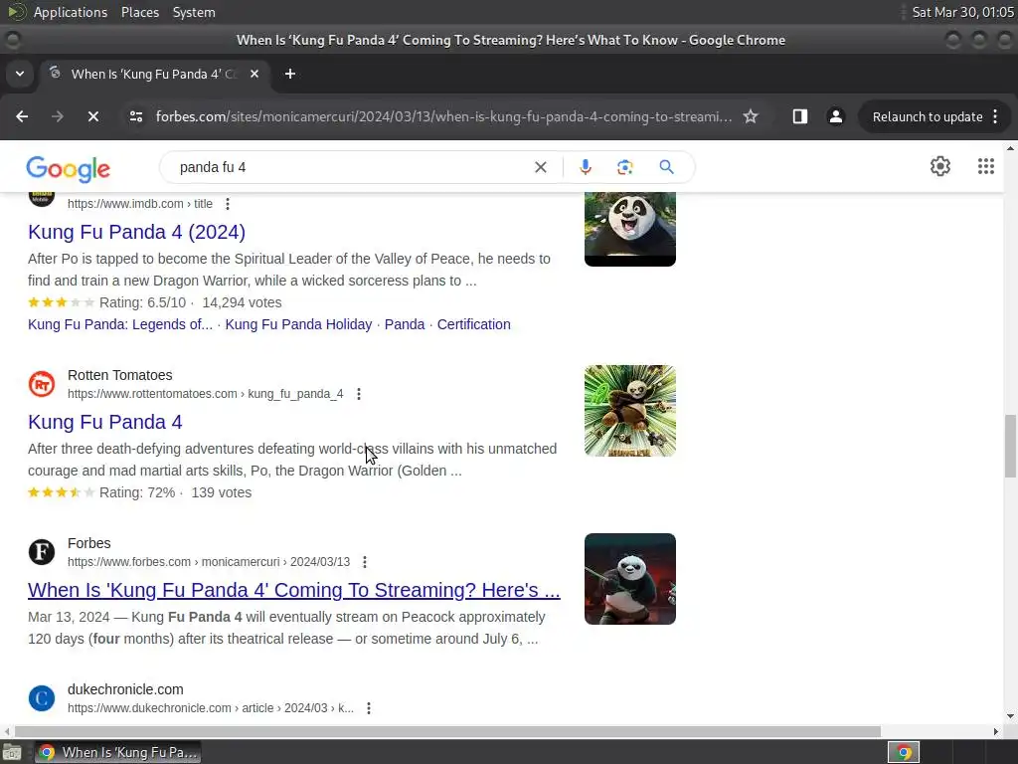This screenshot has height=764, width=1018.
Task: Open the Applications menu
Action: coord(71,12)
